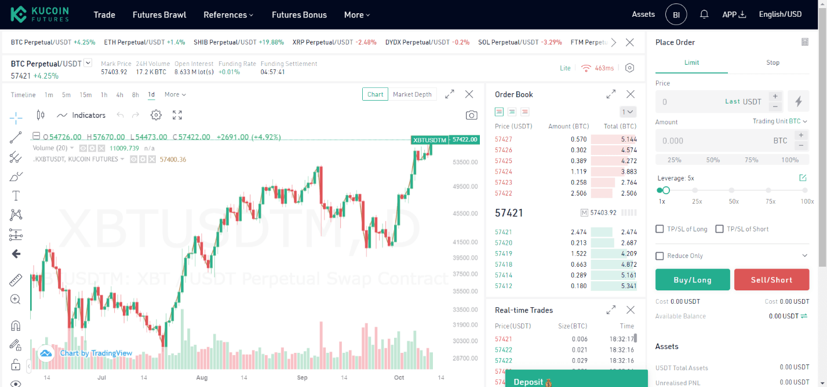Open the BI account avatar
Screen dimensions: 827x387
[x=676, y=14]
